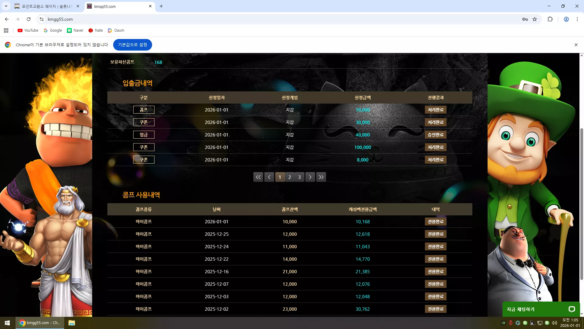The height and width of the screenshot is (329, 584).
Task: Click the Chrome kmgg55.com taskbar button
Action: point(40,323)
